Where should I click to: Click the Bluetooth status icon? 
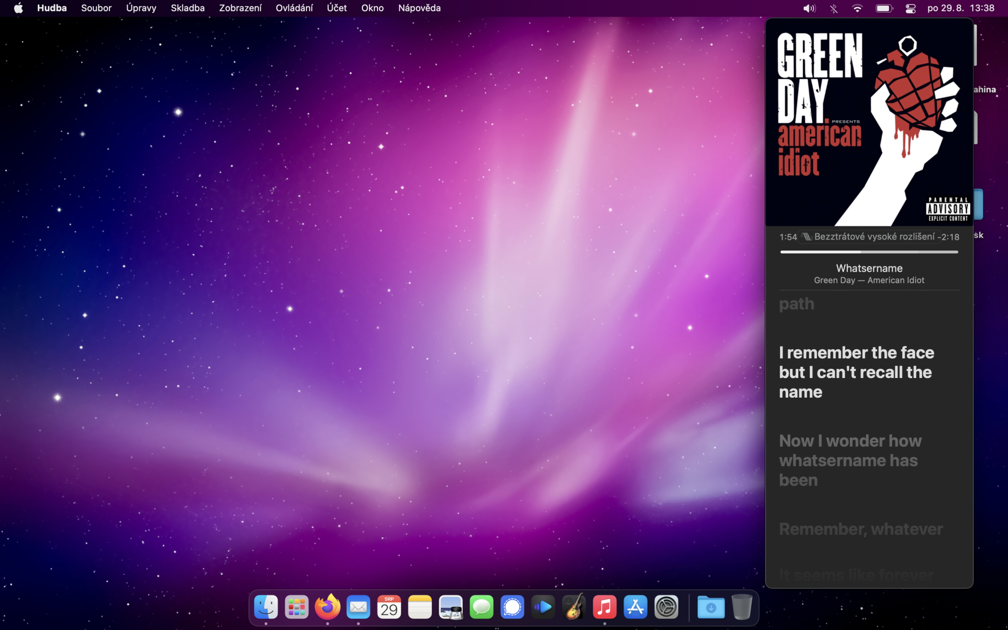click(x=834, y=8)
